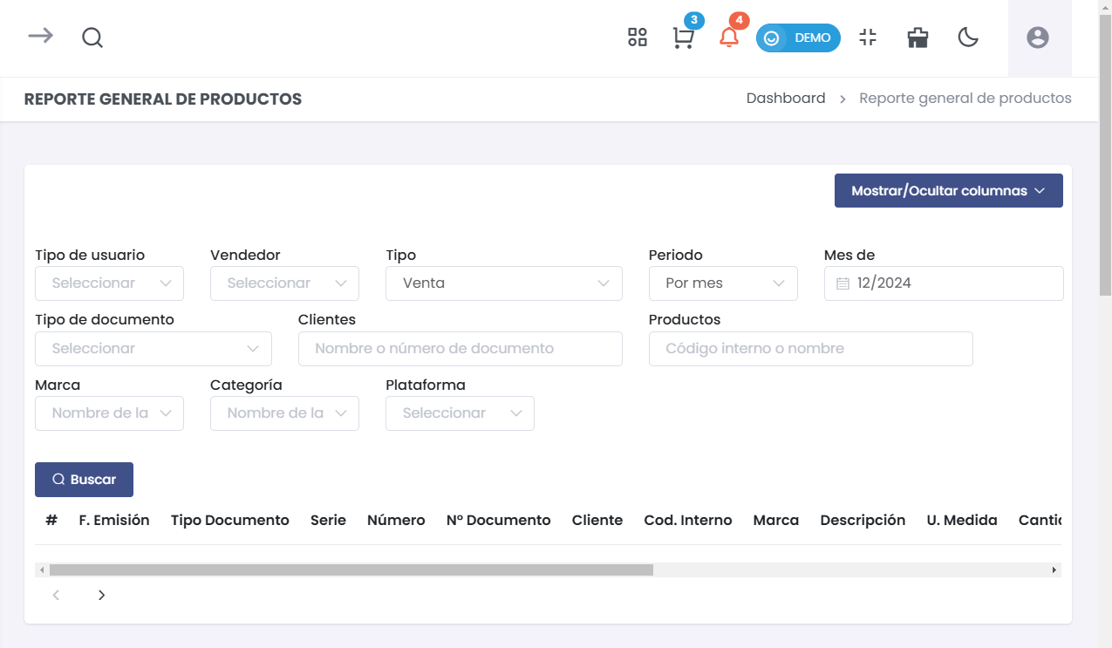Click the Cliente column header
The image size is (1112, 648).
point(597,520)
